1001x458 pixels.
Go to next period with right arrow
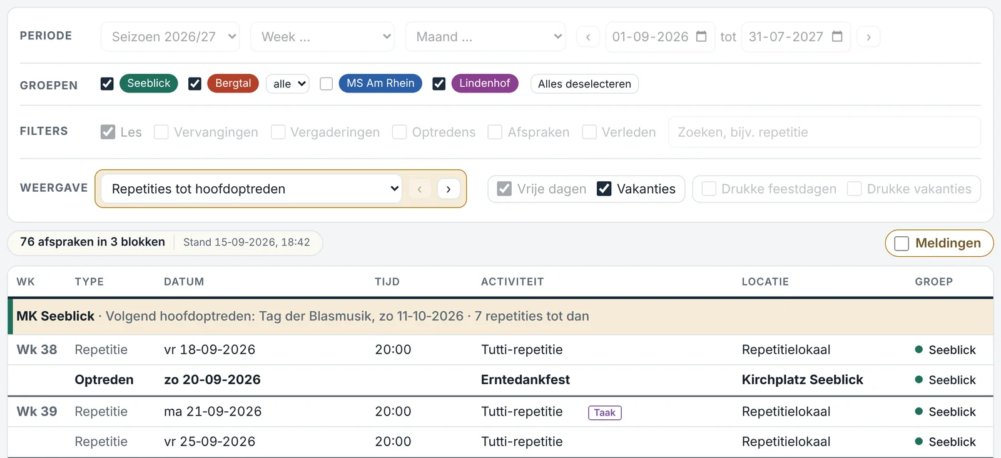pos(868,37)
